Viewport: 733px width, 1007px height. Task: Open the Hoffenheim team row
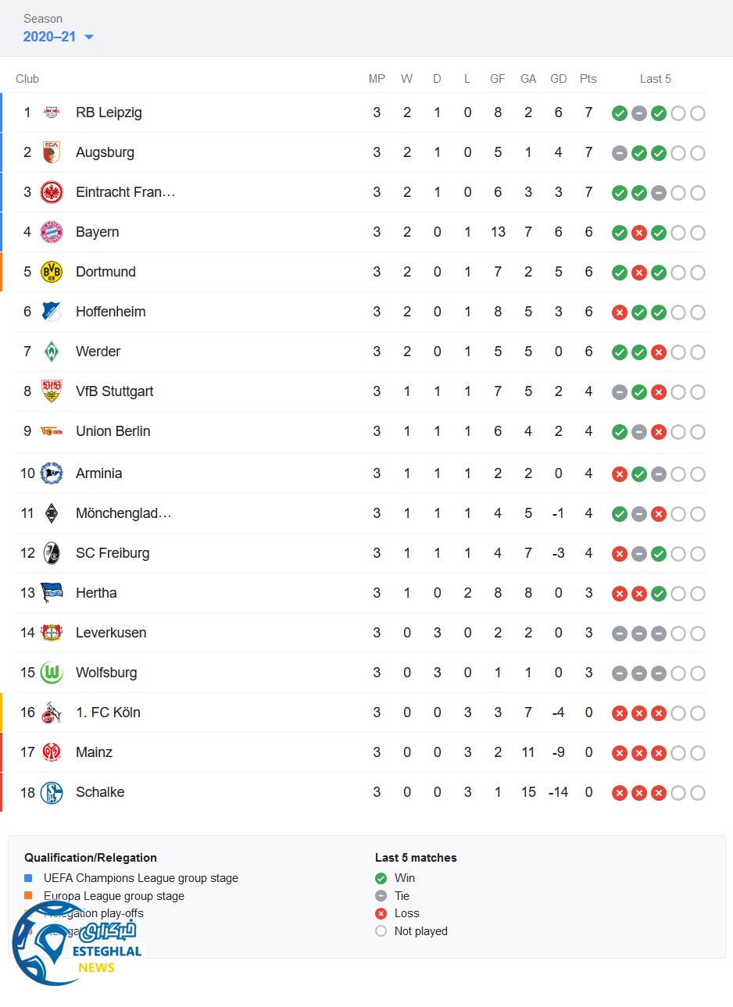pos(110,312)
